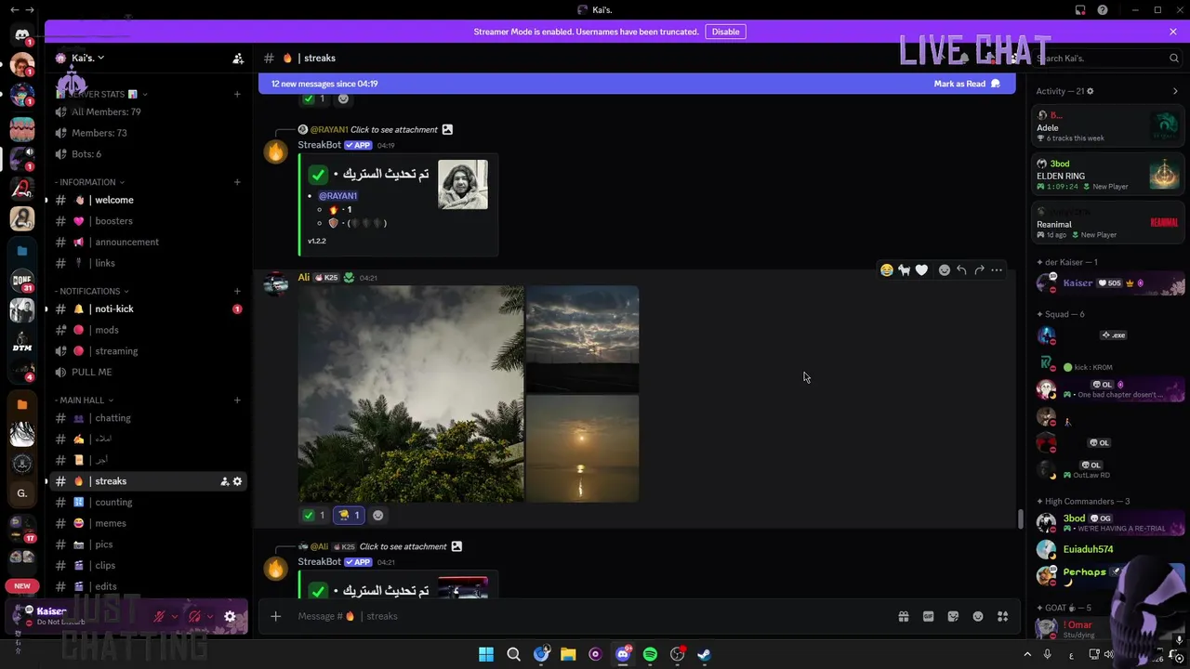Open the gift Nitro icon in message bar
The height and width of the screenshot is (669, 1190).
pos(903,616)
